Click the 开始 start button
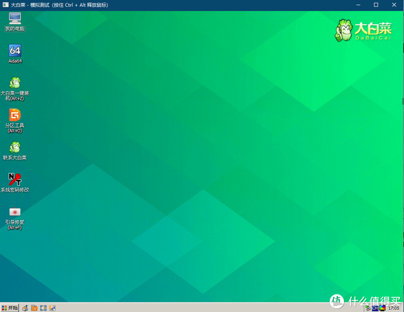This screenshot has height=312, width=404. pos(9,308)
